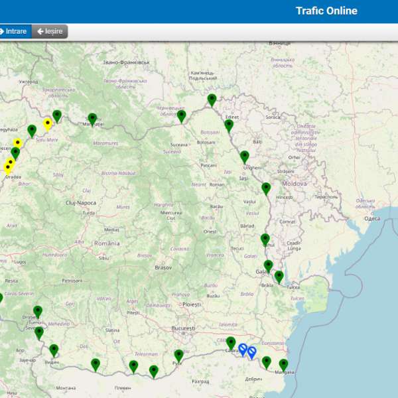Click the green marker below Drobeta Turnu Severin

(39, 334)
